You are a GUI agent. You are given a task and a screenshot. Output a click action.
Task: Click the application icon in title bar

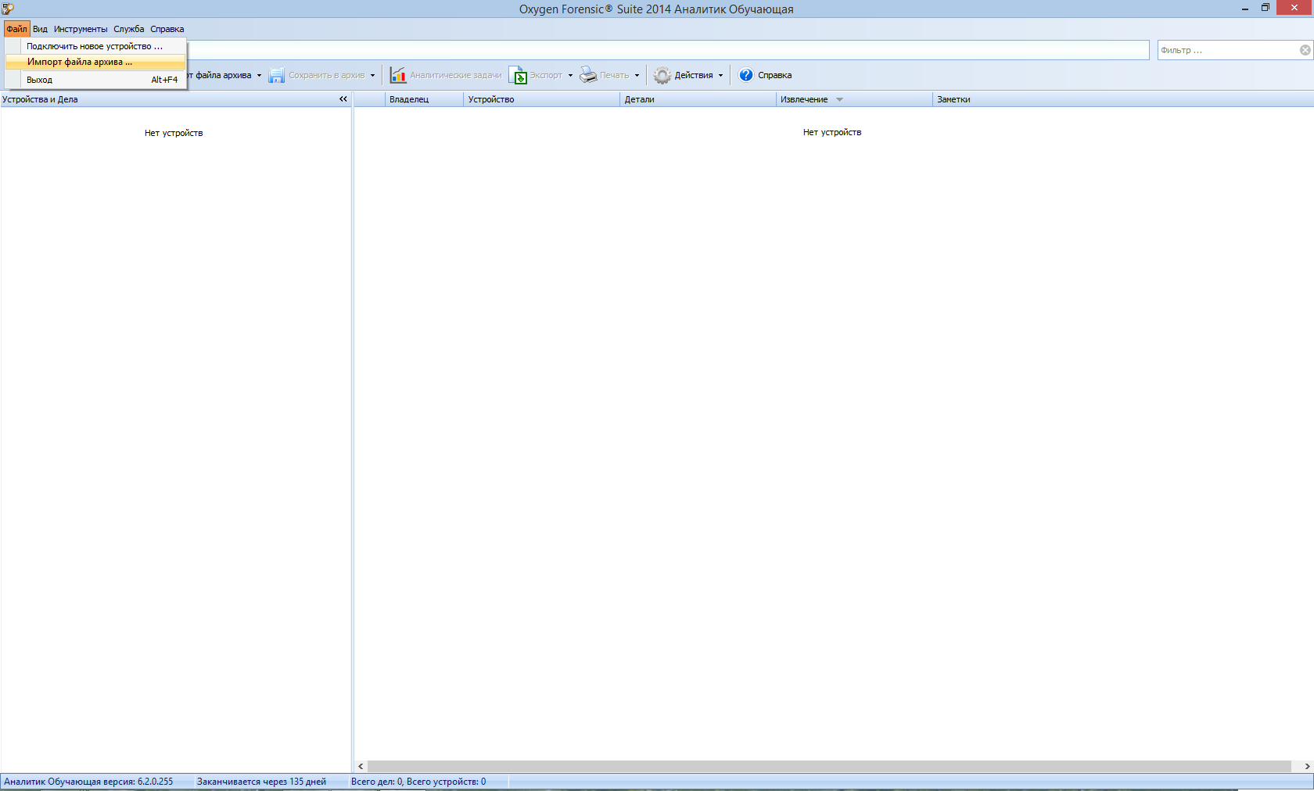coord(8,9)
